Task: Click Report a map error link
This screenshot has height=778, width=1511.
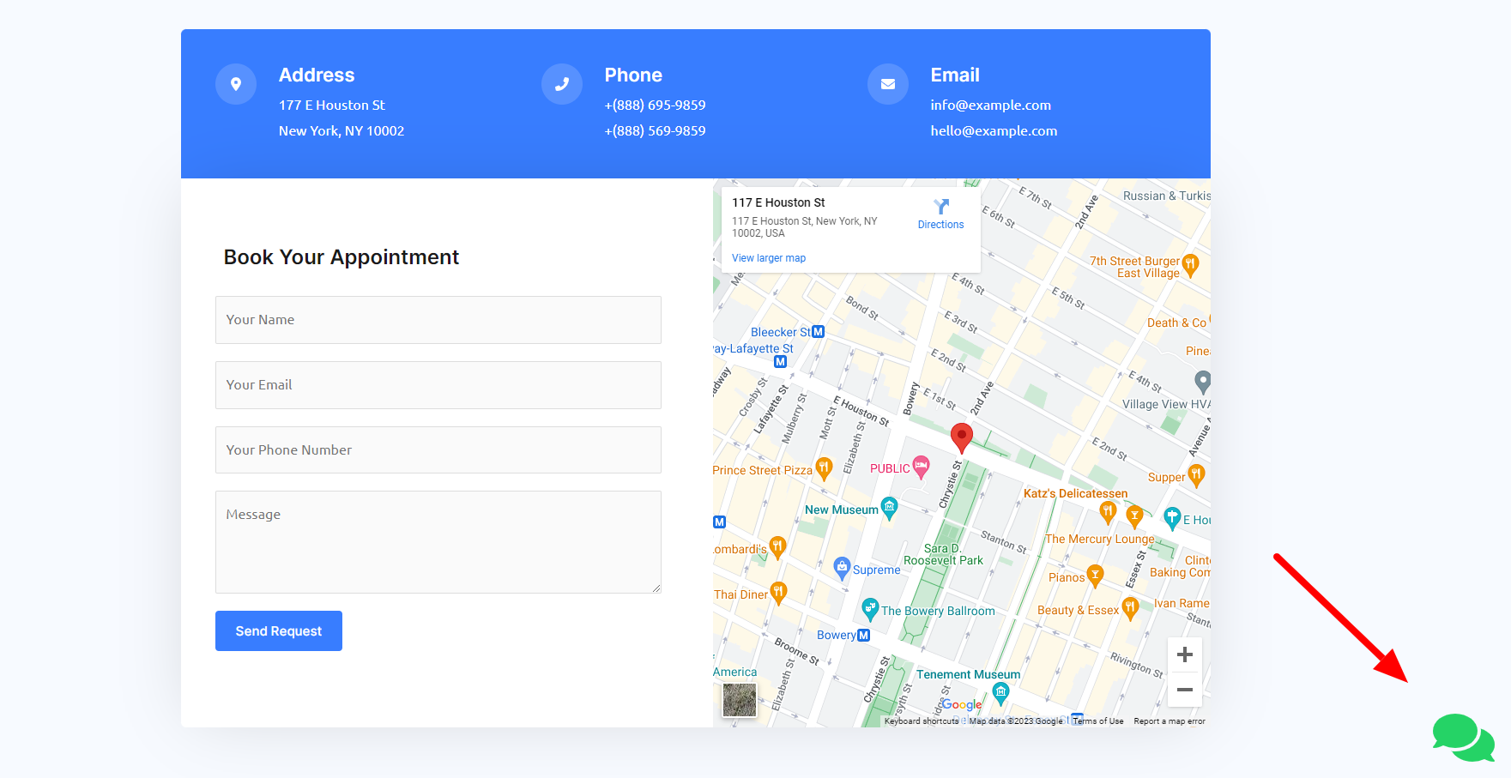Action: [1170, 721]
